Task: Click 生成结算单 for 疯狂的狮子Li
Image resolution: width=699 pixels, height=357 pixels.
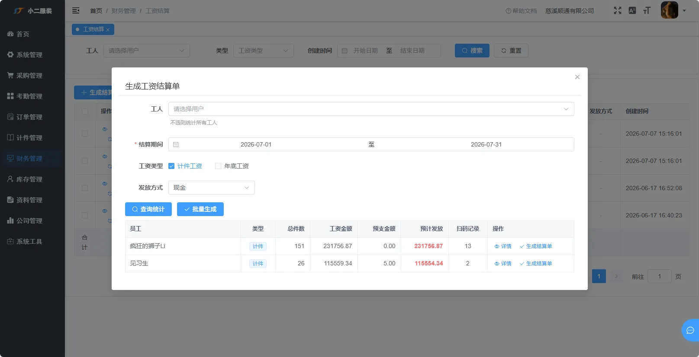Action: point(536,246)
